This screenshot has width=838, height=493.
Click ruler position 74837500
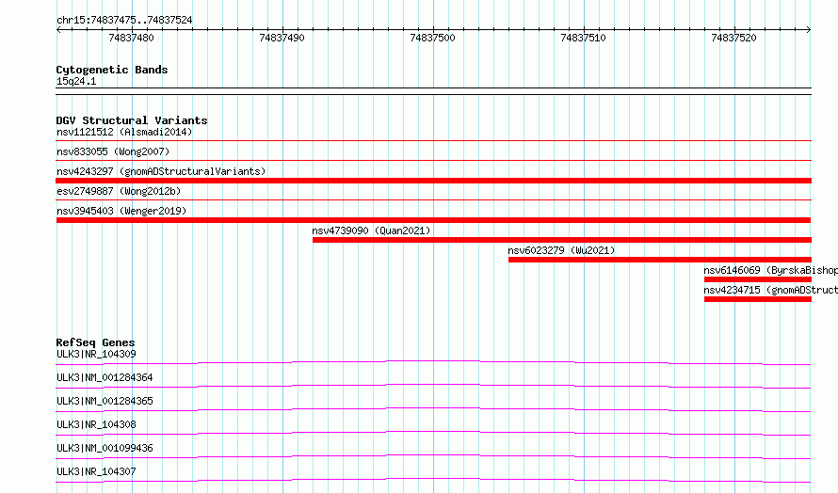pos(432,38)
